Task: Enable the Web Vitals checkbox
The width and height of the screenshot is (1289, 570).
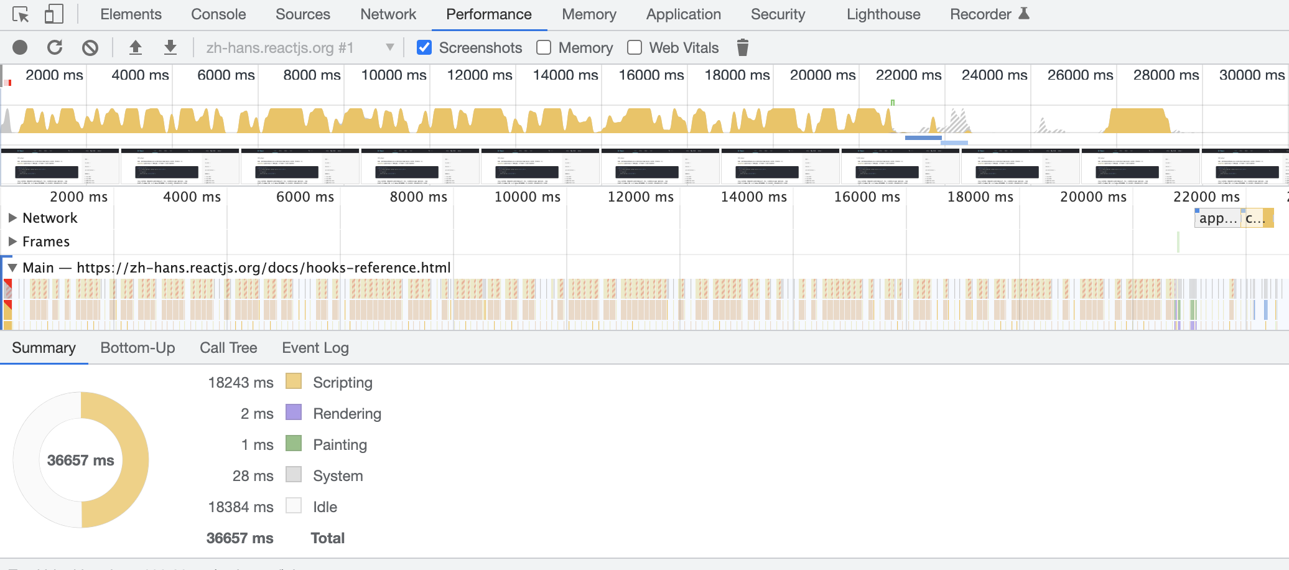Action: click(635, 47)
